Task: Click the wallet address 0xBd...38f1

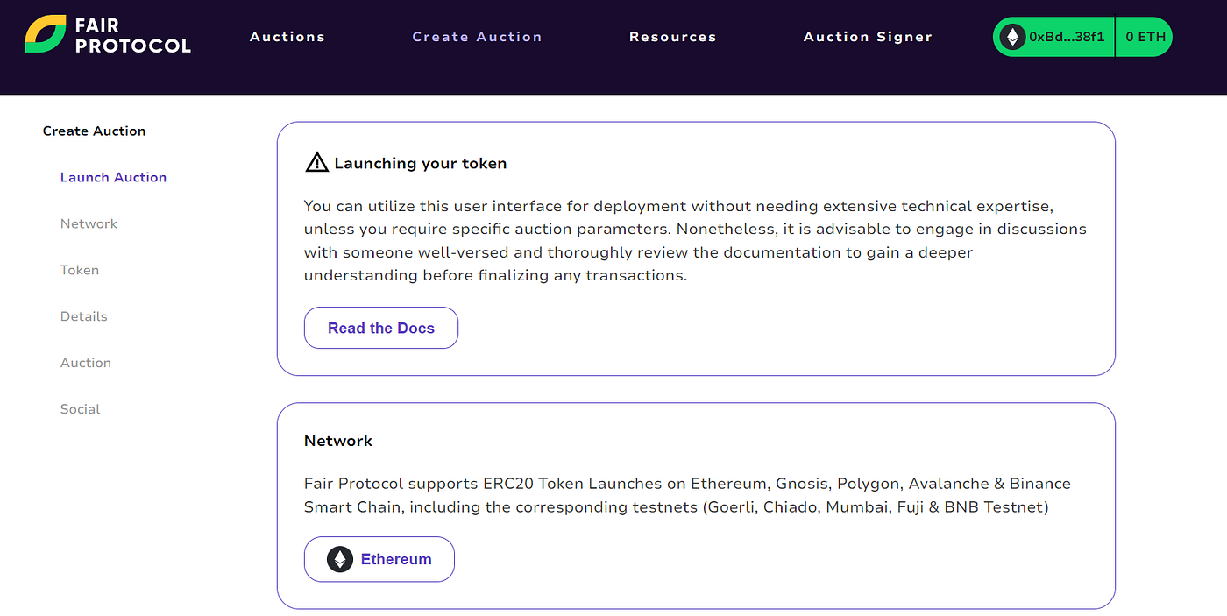Action: pyautogui.click(x=1065, y=36)
